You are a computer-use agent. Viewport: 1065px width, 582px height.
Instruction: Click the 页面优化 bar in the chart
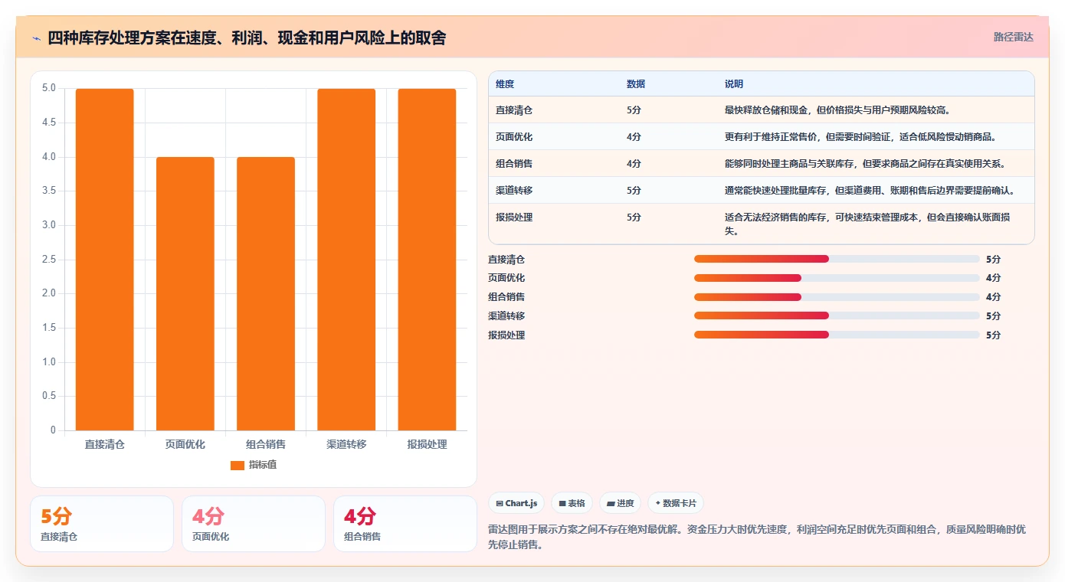[x=185, y=294]
